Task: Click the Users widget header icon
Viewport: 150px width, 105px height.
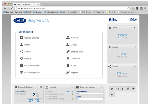Action: [x=110, y=28]
